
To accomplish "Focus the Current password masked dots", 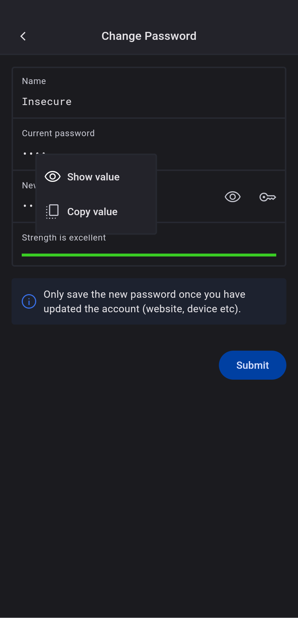I will 28,154.
